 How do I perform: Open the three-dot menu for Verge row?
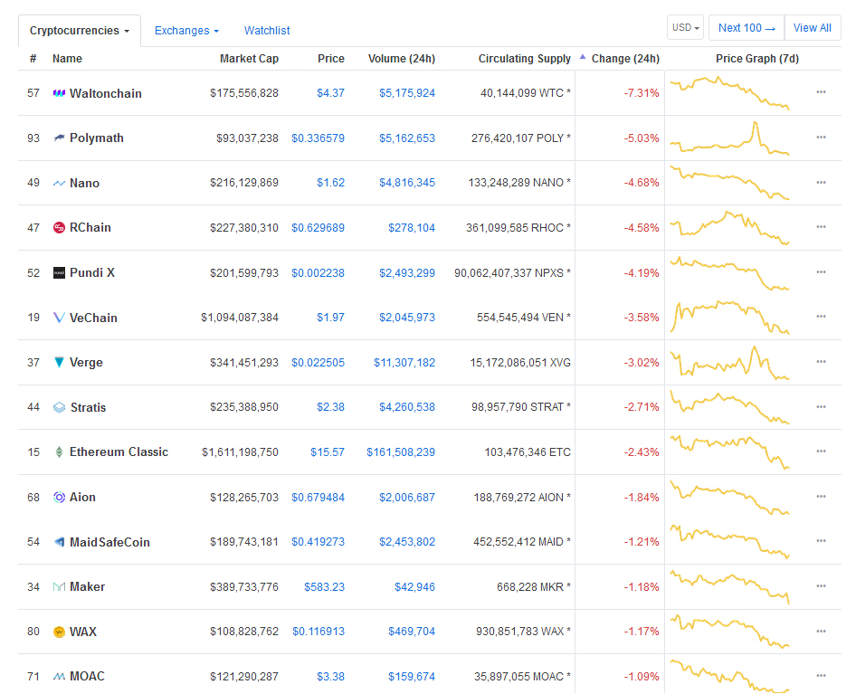click(821, 361)
